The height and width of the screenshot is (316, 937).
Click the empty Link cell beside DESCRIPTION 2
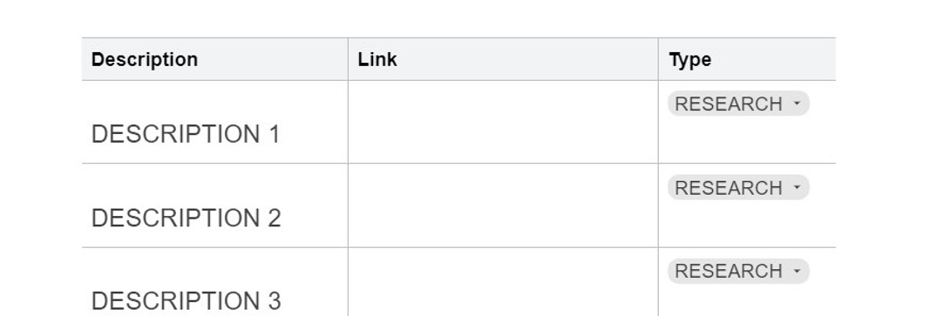click(503, 205)
